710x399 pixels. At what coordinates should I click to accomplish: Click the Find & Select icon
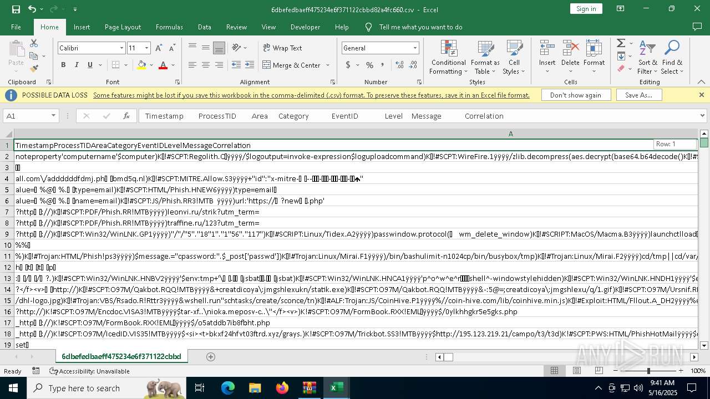pyautogui.click(x=672, y=57)
